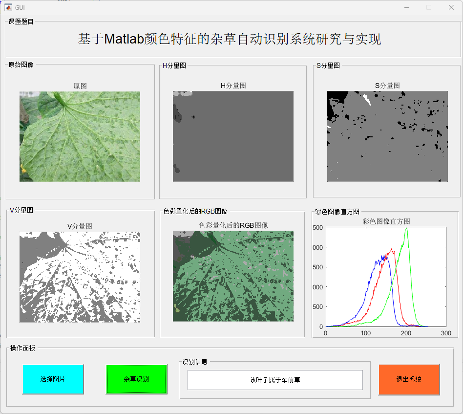
Task: Click inside the color histogram plot
Action: coord(386,277)
